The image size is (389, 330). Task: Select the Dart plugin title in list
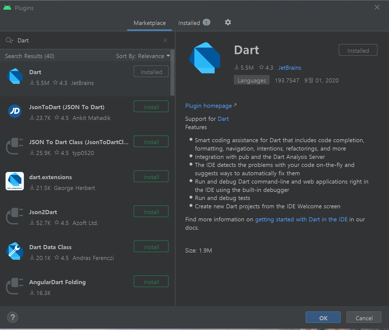click(35, 72)
